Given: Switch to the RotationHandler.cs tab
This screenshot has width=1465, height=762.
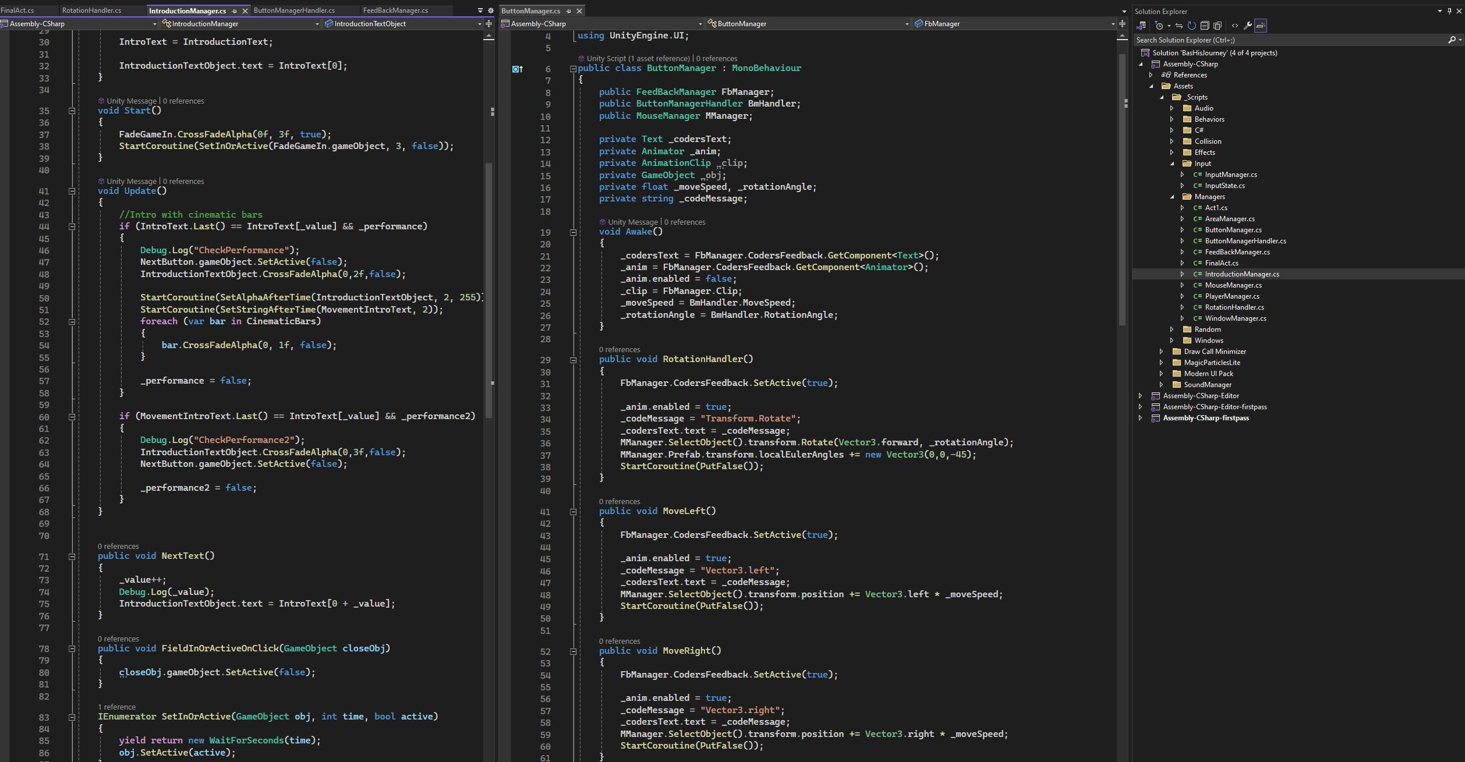Looking at the screenshot, I should pos(91,10).
